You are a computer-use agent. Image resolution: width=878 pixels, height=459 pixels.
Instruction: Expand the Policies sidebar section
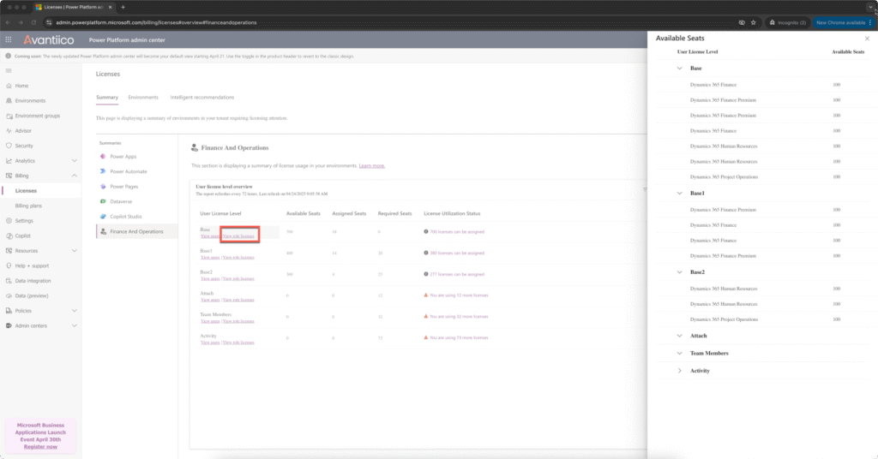74,311
